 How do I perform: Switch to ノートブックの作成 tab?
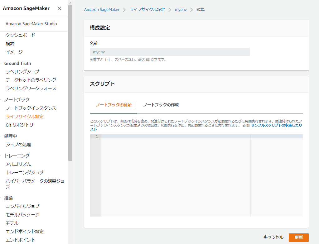161,105
